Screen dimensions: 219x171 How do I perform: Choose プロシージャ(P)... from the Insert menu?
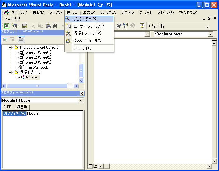89,19
